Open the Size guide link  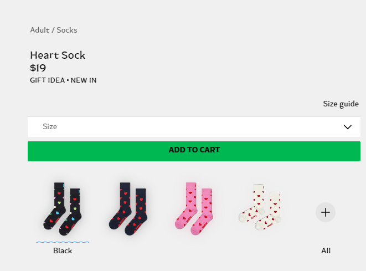pyautogui.click(x=341, y=104)
